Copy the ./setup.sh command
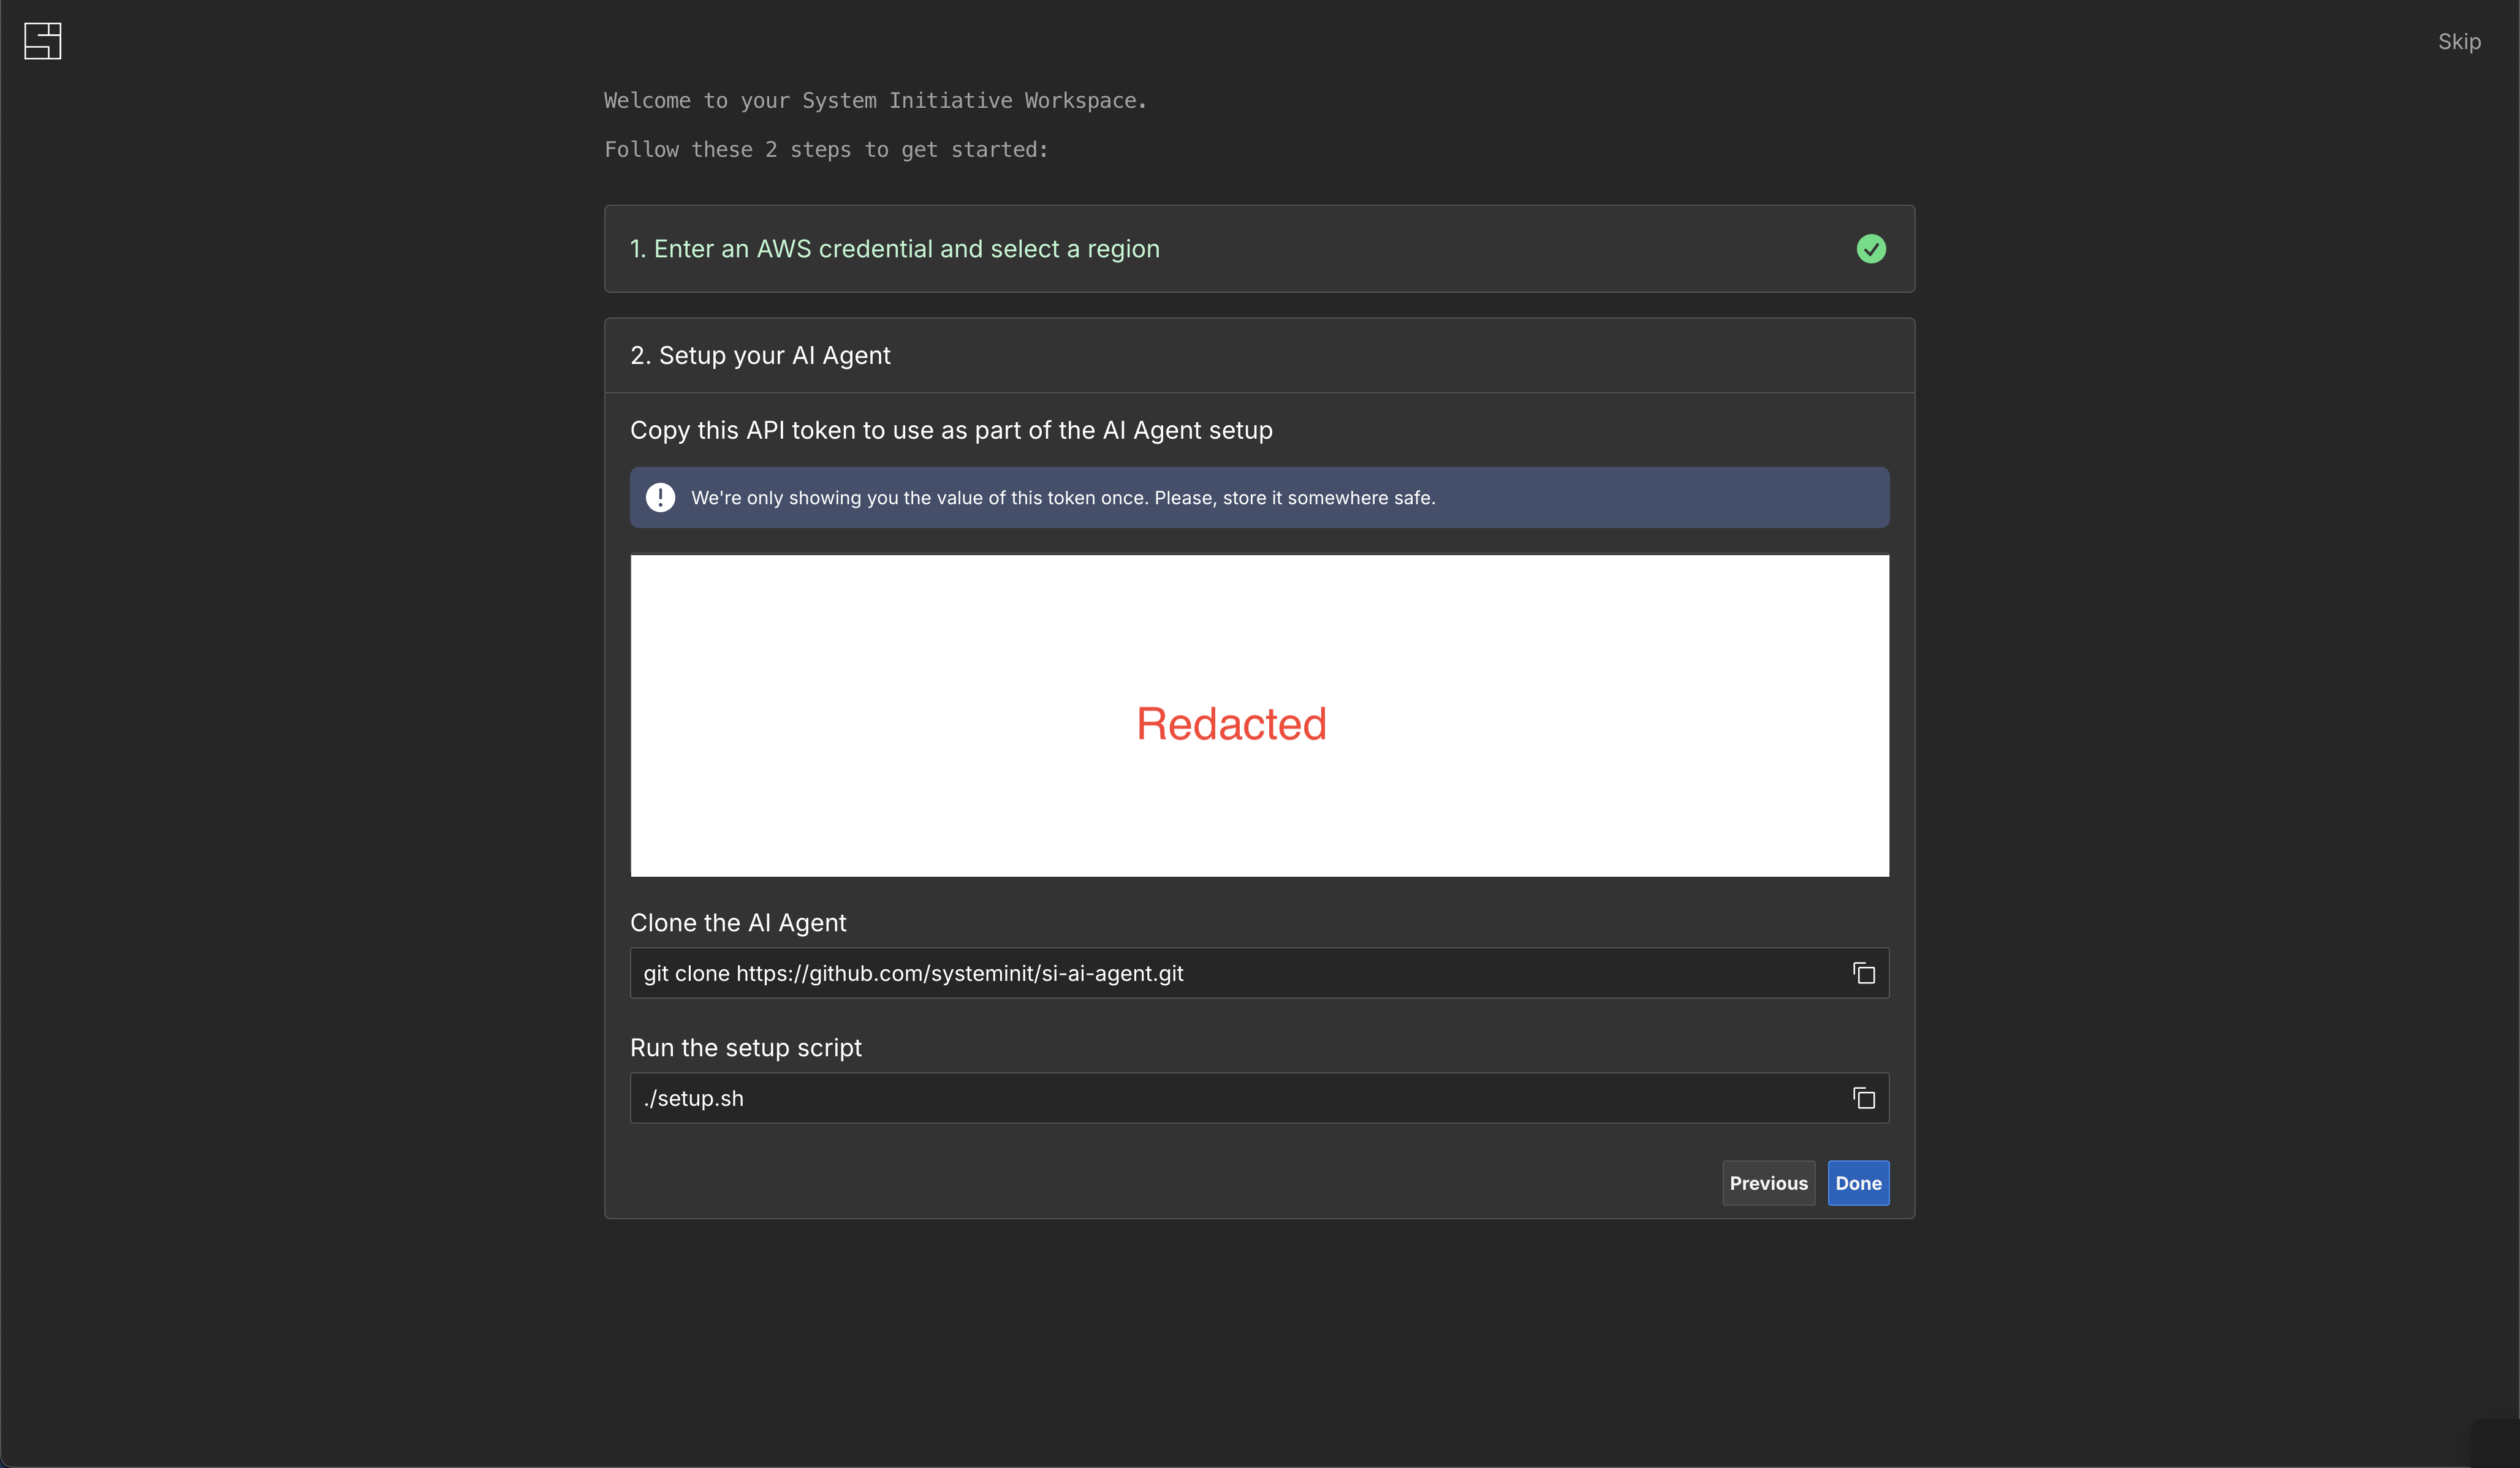This screenshot has height=1468, width=2520. pyautogui.click(x=1864, y=1098)
